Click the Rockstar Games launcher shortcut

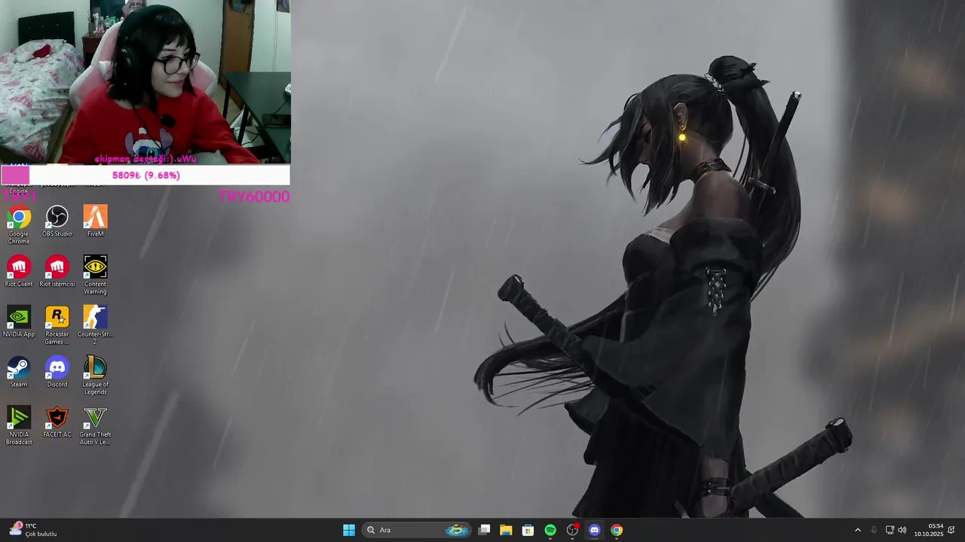click(x=57, y=326)
